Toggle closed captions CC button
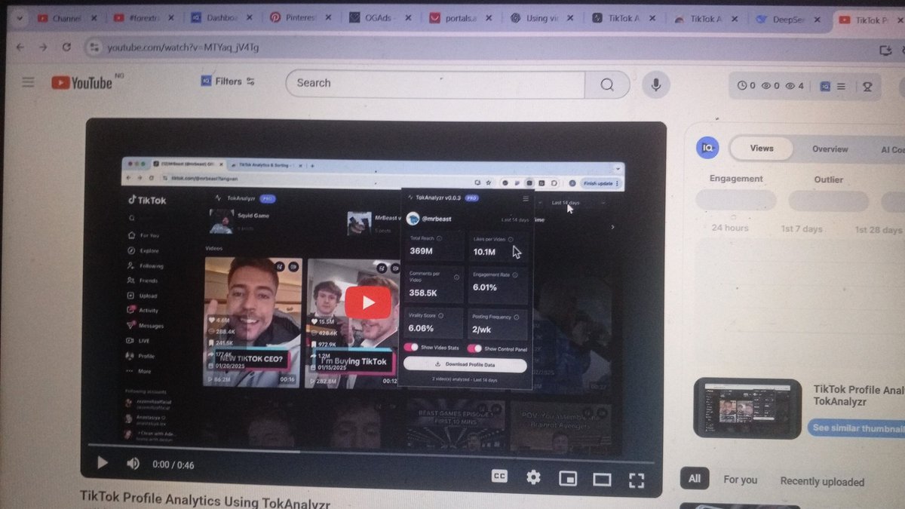This screenshot has width=905, height=509. pyautogui.click(x=499, y=476)
